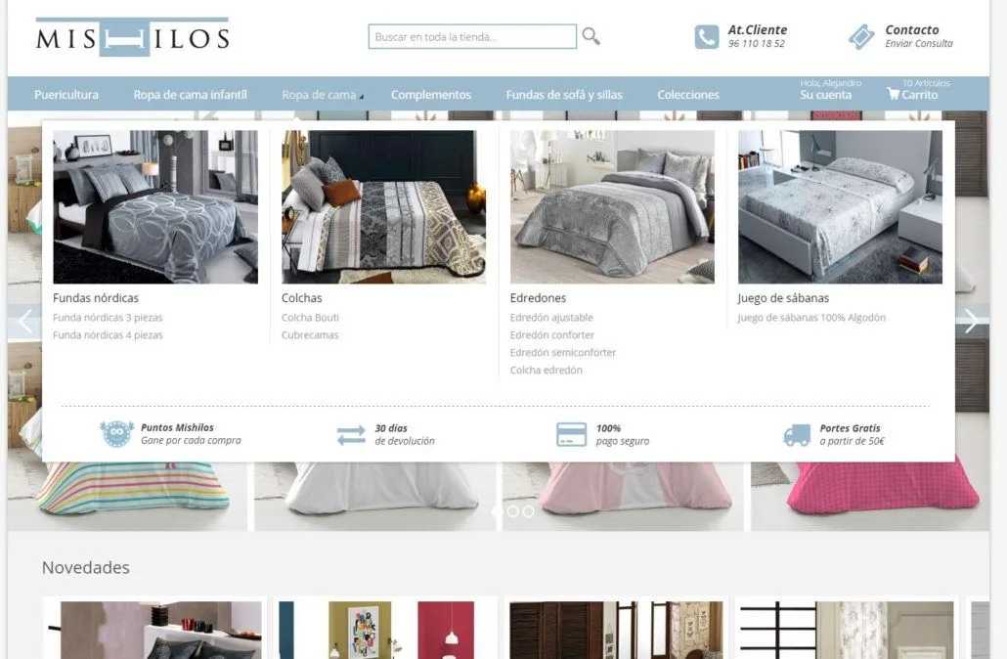The width and height of the screenshot is (1007, 659).
Task: Open the Complementos menu item
Action: pyautogui.click(x=431, y=95)
